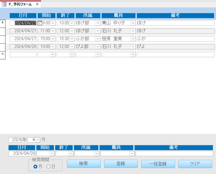Open the 15:00 start time dropdown
The image size is (216, 174).
coord(53,39)
